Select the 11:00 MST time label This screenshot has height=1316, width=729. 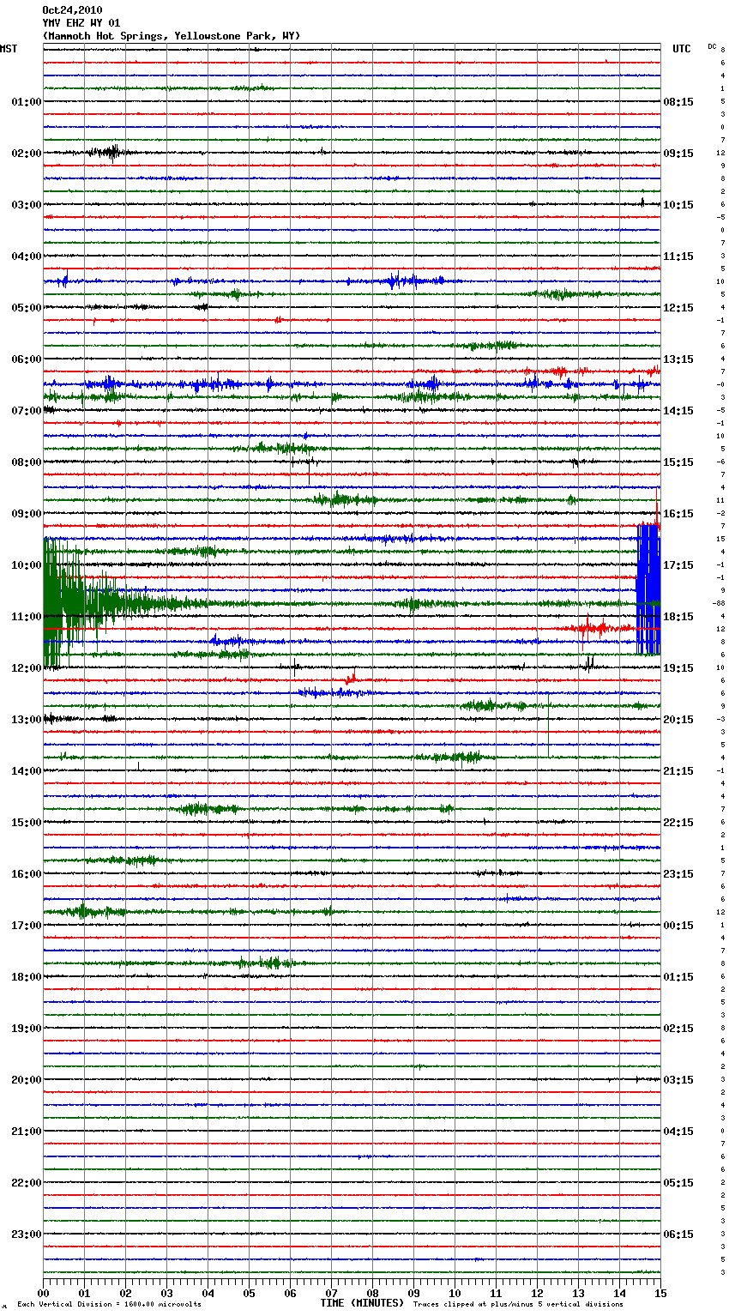[27, 617]
